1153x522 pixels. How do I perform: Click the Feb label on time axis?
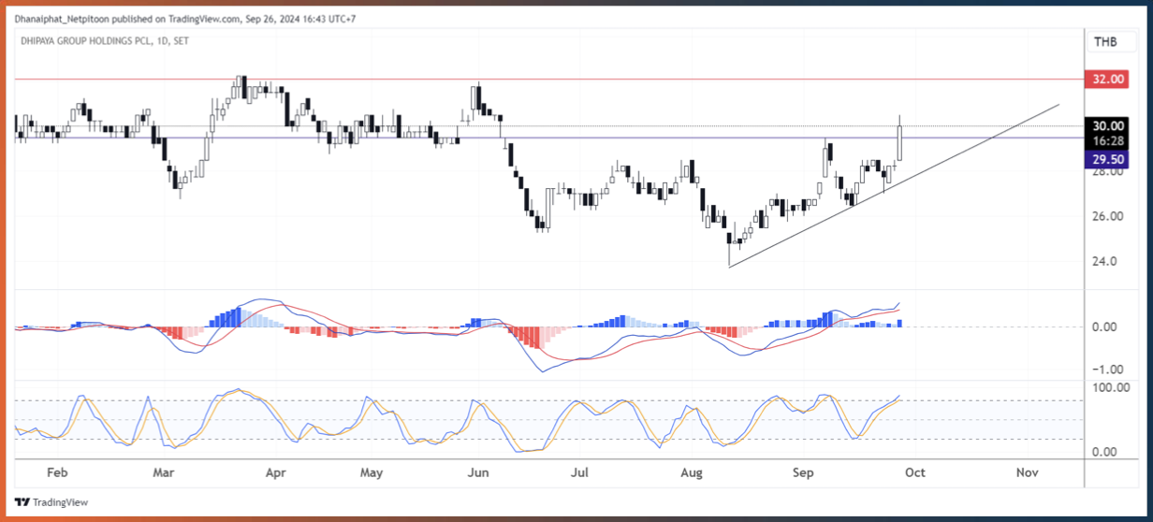tap(55, 472)
